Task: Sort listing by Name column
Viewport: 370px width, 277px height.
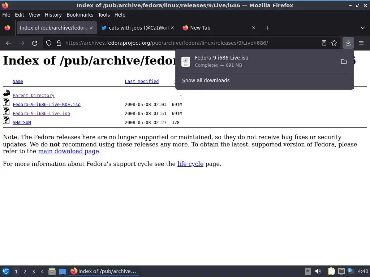Action: pyautogui.click(x=18, y=82)
